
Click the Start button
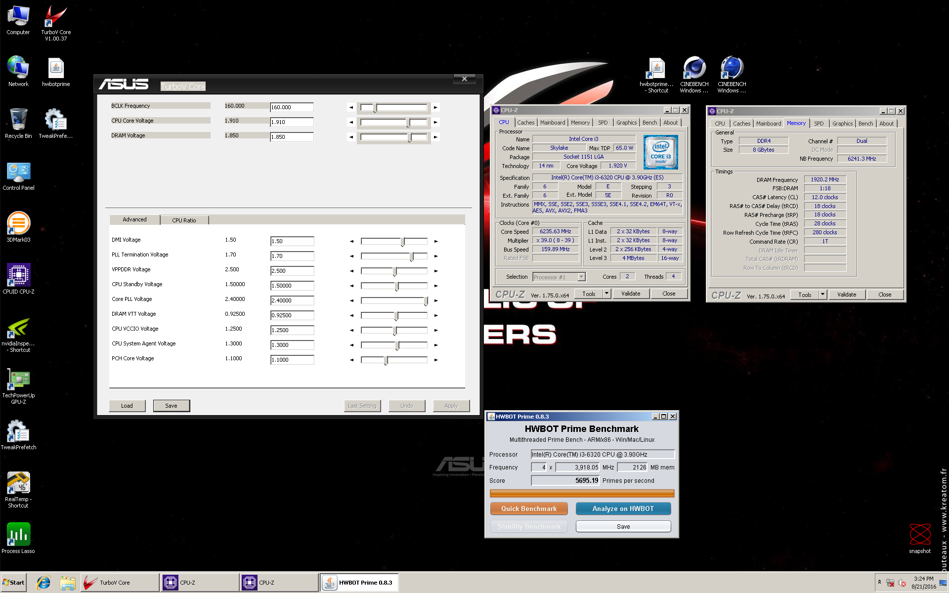click(13, 583)
